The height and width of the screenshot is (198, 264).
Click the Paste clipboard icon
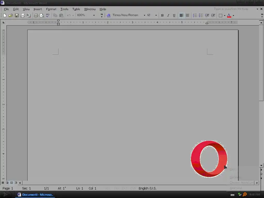click(61, 15)
